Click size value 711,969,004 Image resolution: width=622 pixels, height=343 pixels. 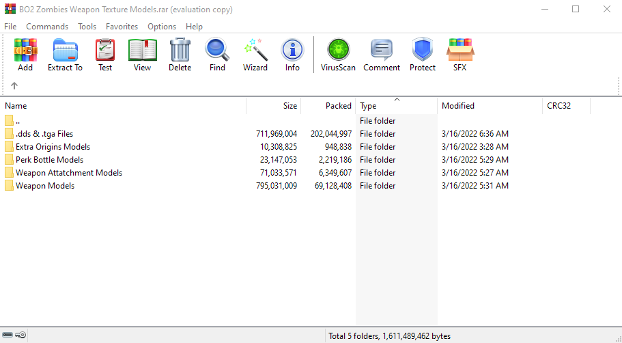277,134
